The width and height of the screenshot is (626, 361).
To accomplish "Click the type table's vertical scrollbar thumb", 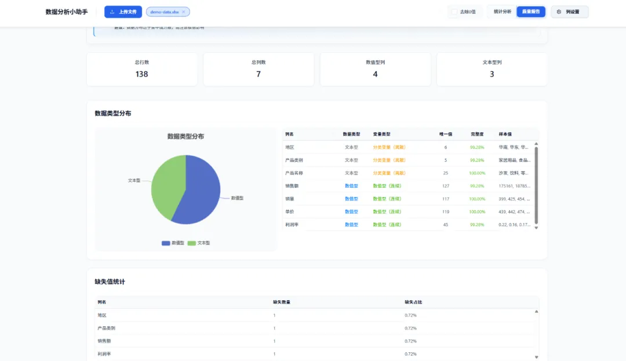I will tap(536, 185).
